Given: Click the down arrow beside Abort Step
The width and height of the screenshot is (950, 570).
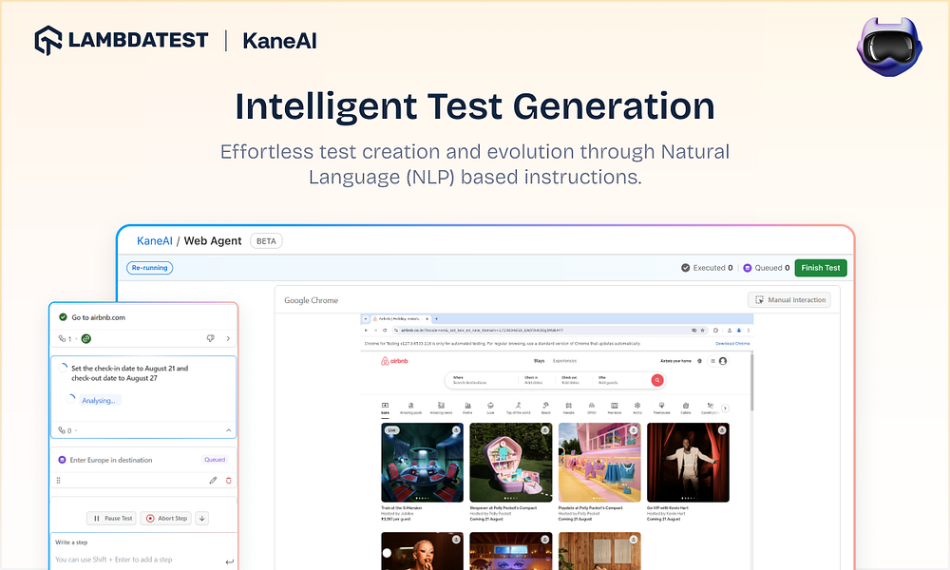Looking at the screenshot, I should point(202,519).
